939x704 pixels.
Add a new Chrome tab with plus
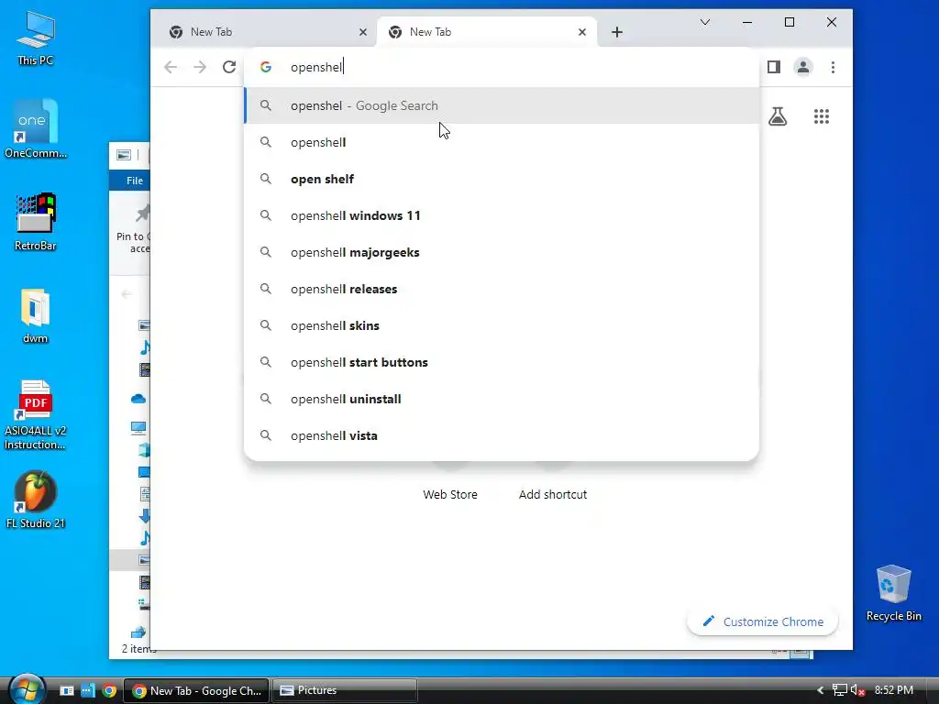(617, 32)
